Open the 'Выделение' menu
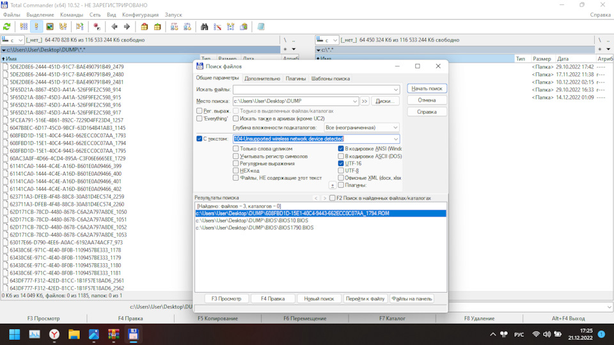Viewport: 614px width, 345px height. pyautogui.click(x=40, y=15)
